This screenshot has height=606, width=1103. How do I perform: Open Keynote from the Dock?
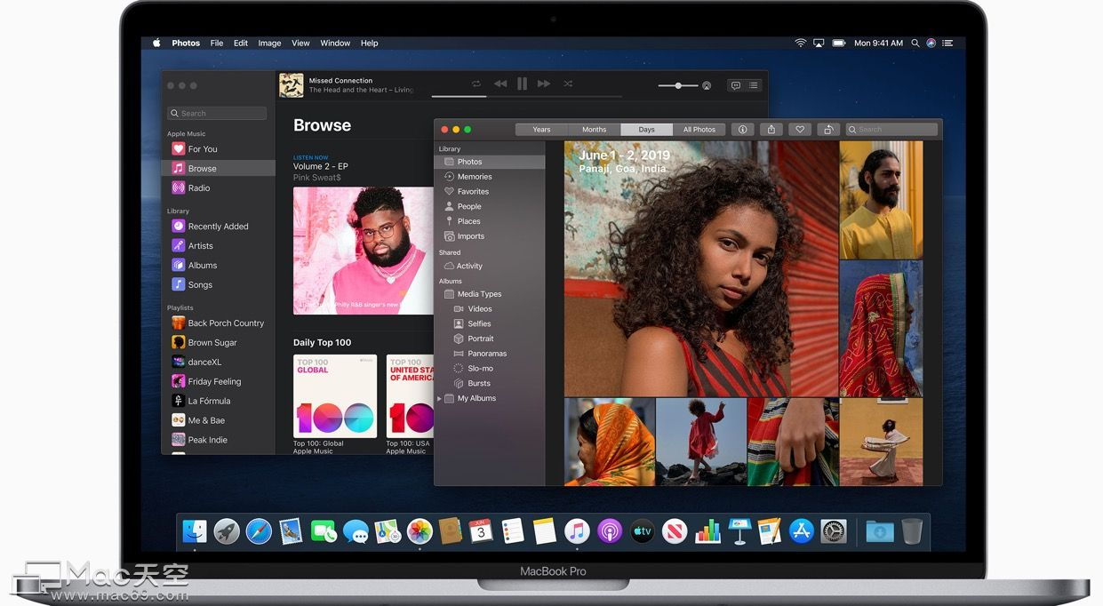739,531
